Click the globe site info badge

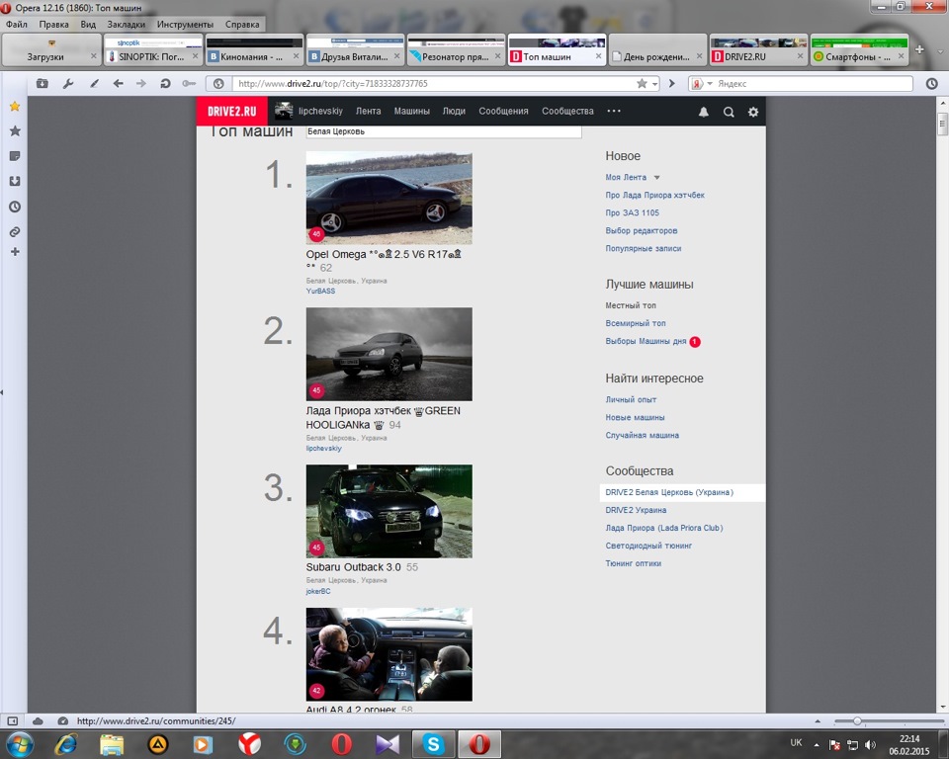(x=218, y=84)
